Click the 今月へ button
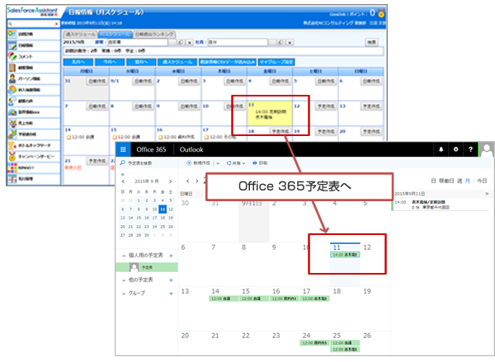This screenshot has width=495, height=362. coord(110,62)
